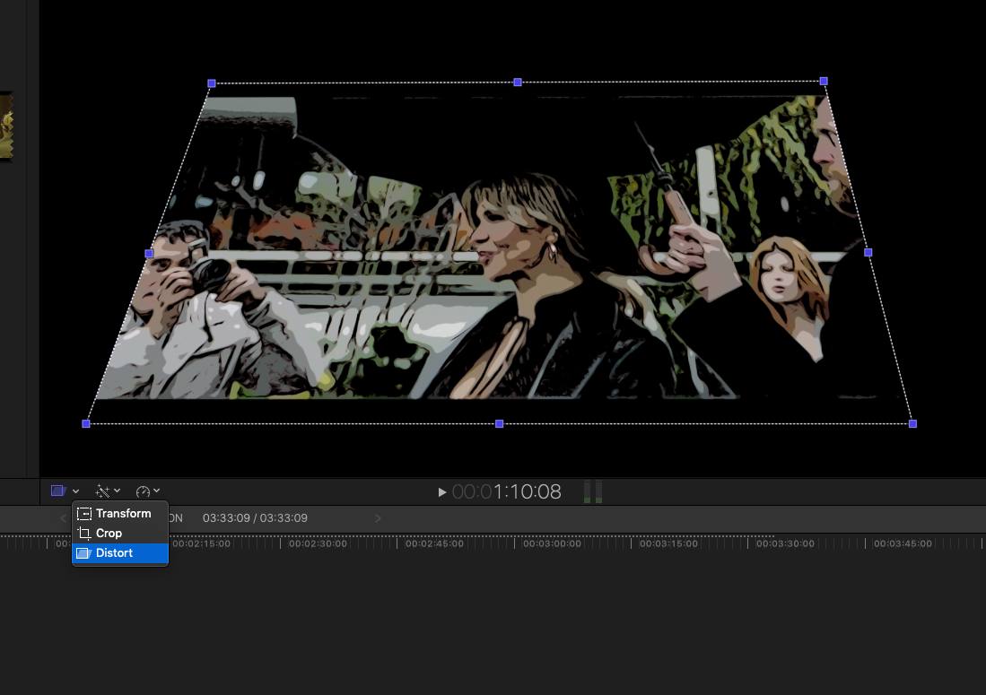This screenshot has height=695, width=986.
Task: Click the distorted video image in viewer
Action: [500, 251]
